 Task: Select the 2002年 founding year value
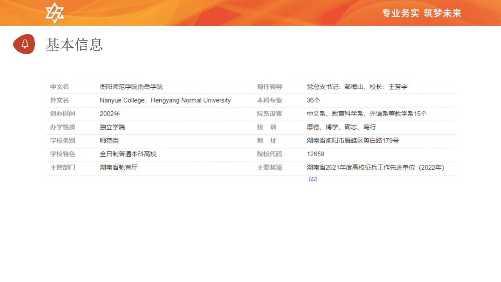point(110,114)
